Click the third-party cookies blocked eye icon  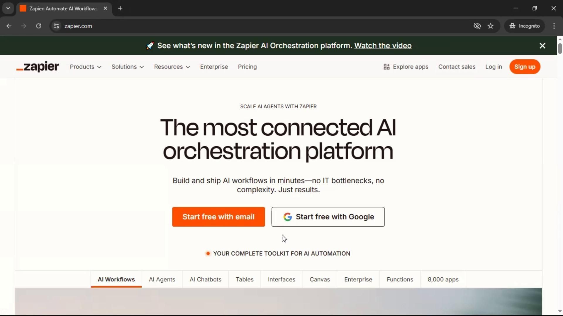click(x=477, y=26)
